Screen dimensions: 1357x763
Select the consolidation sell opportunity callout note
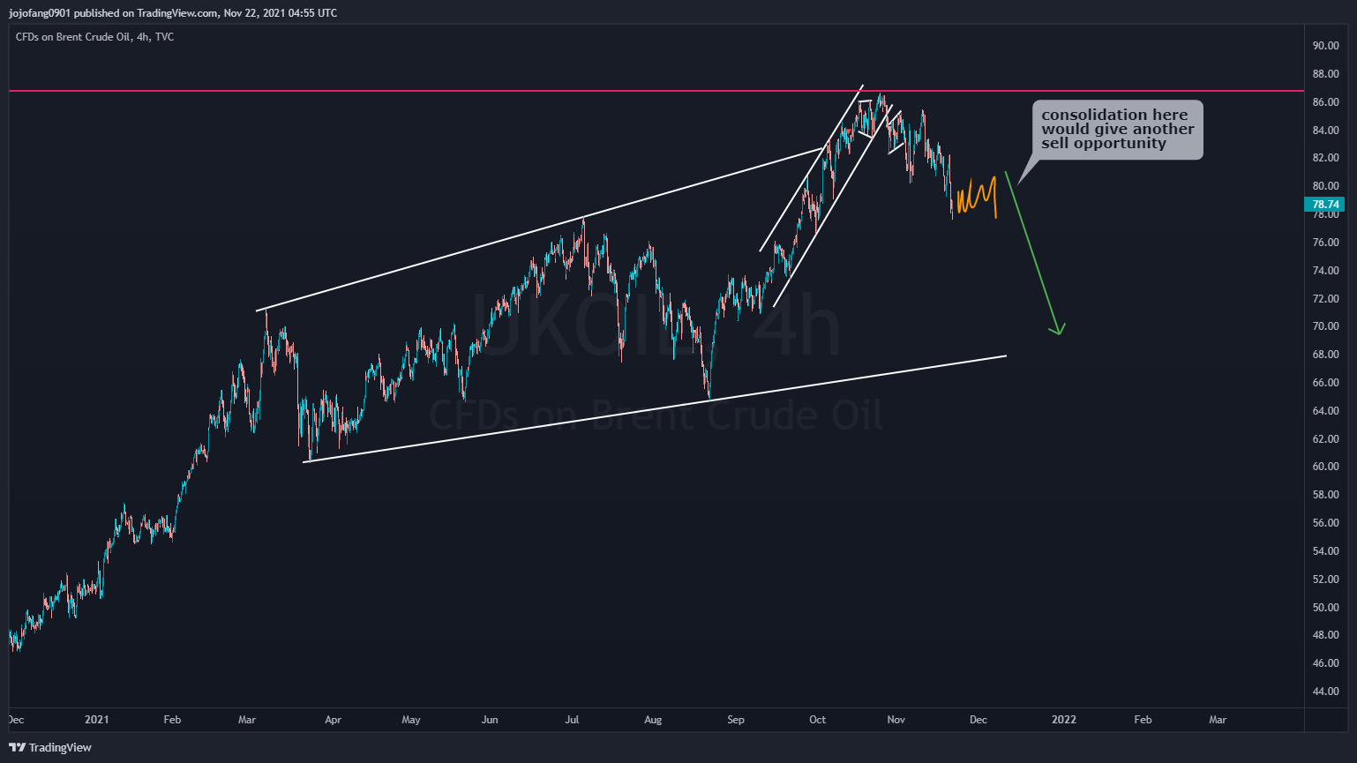click(1117, 130)
